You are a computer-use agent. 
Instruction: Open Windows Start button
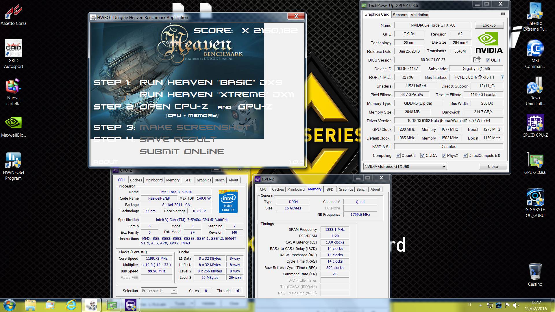pos(10,305)
